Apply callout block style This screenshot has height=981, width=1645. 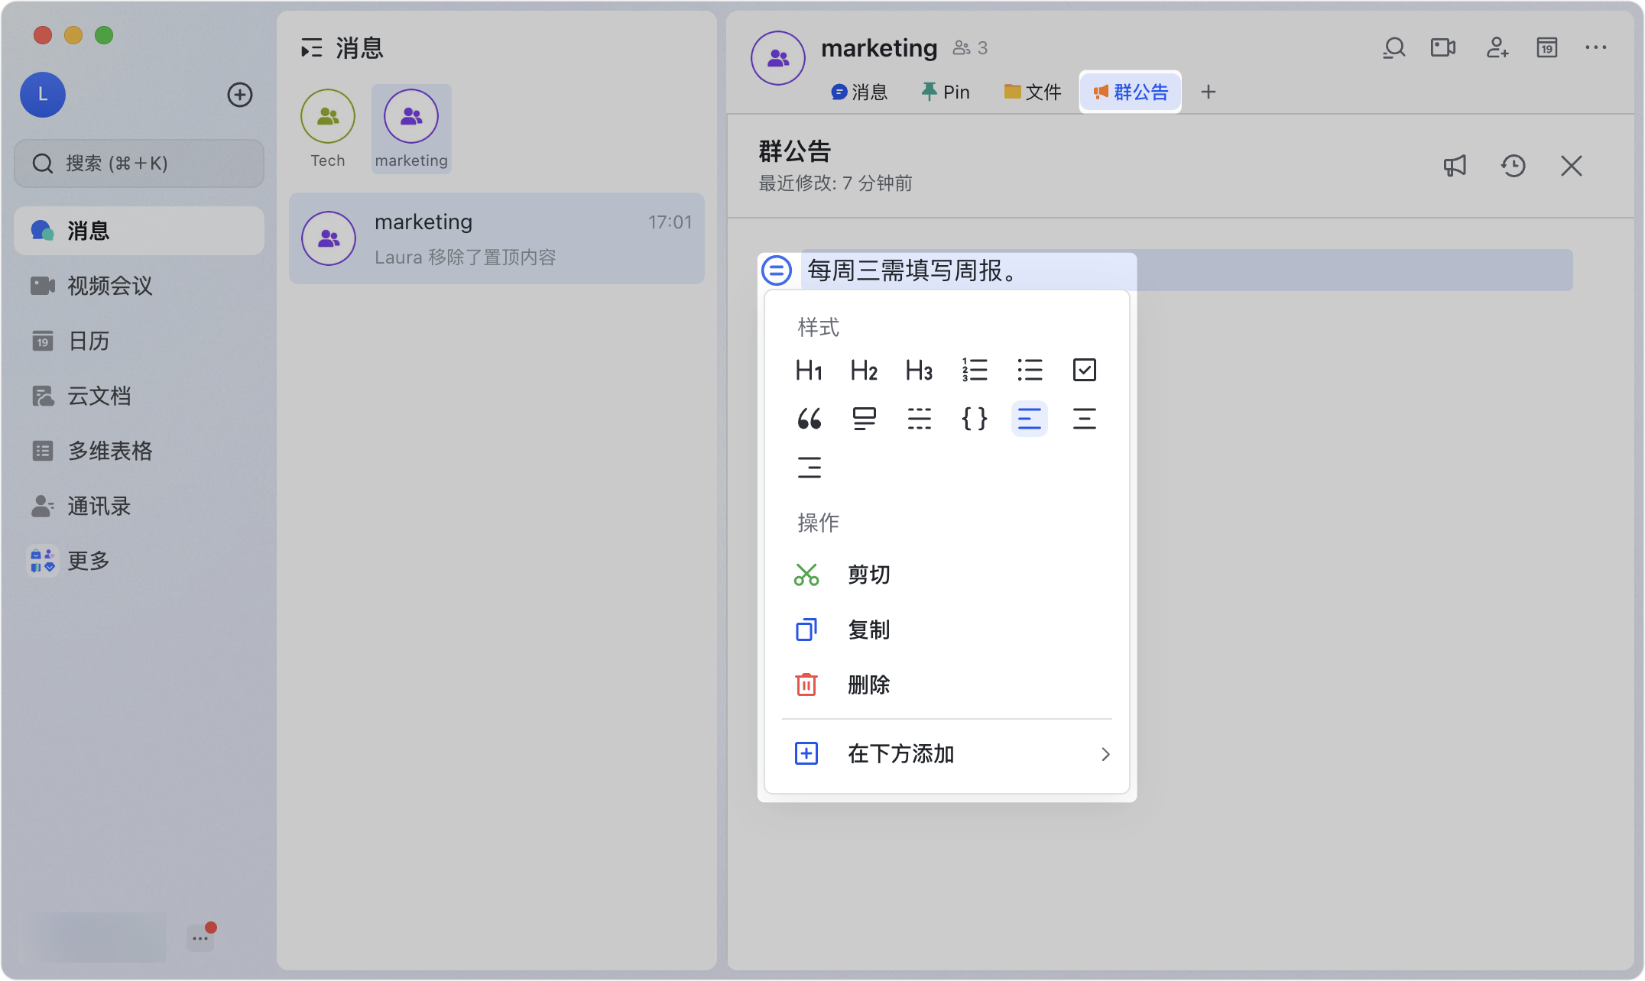click(x=864, y=419)
